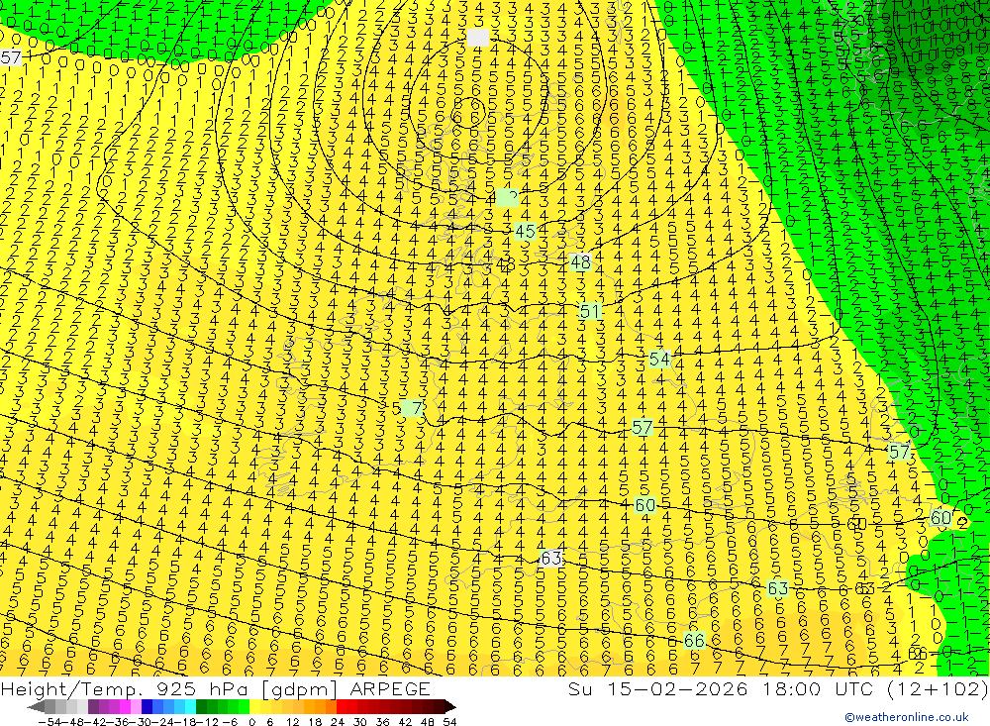The height and width of the screenshot is (726, 990).
Task: Click the legend value label 12
Action: tap(292, 722)
